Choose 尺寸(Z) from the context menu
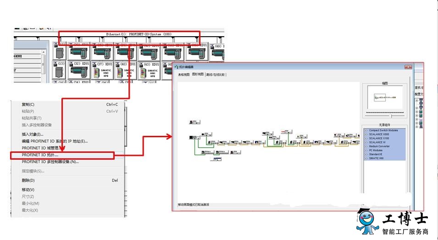This screenshot has height=240, width=438. pos(28,196)
